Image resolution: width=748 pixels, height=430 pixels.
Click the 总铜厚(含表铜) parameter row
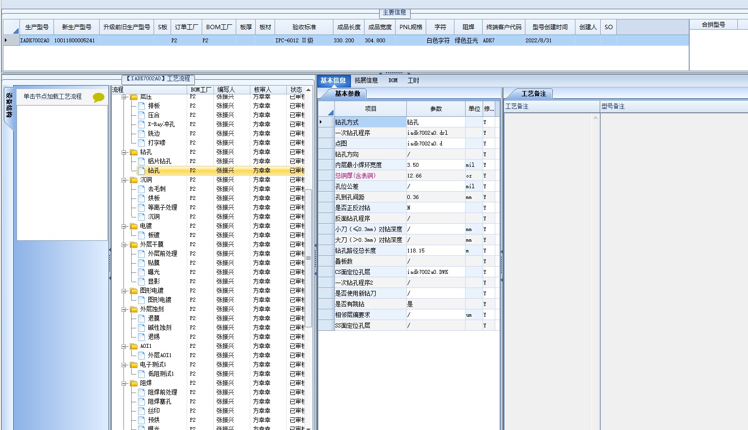coord(409,176)
